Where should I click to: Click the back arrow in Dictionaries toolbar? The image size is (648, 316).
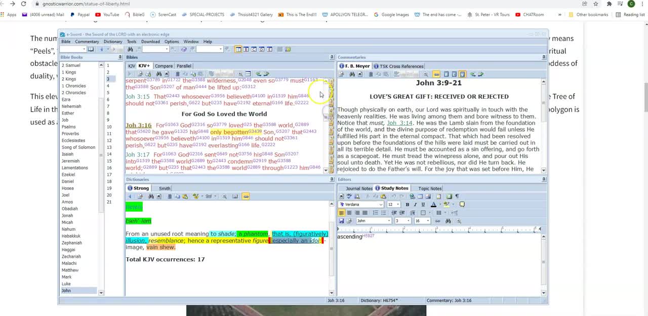tap(130, 196)
